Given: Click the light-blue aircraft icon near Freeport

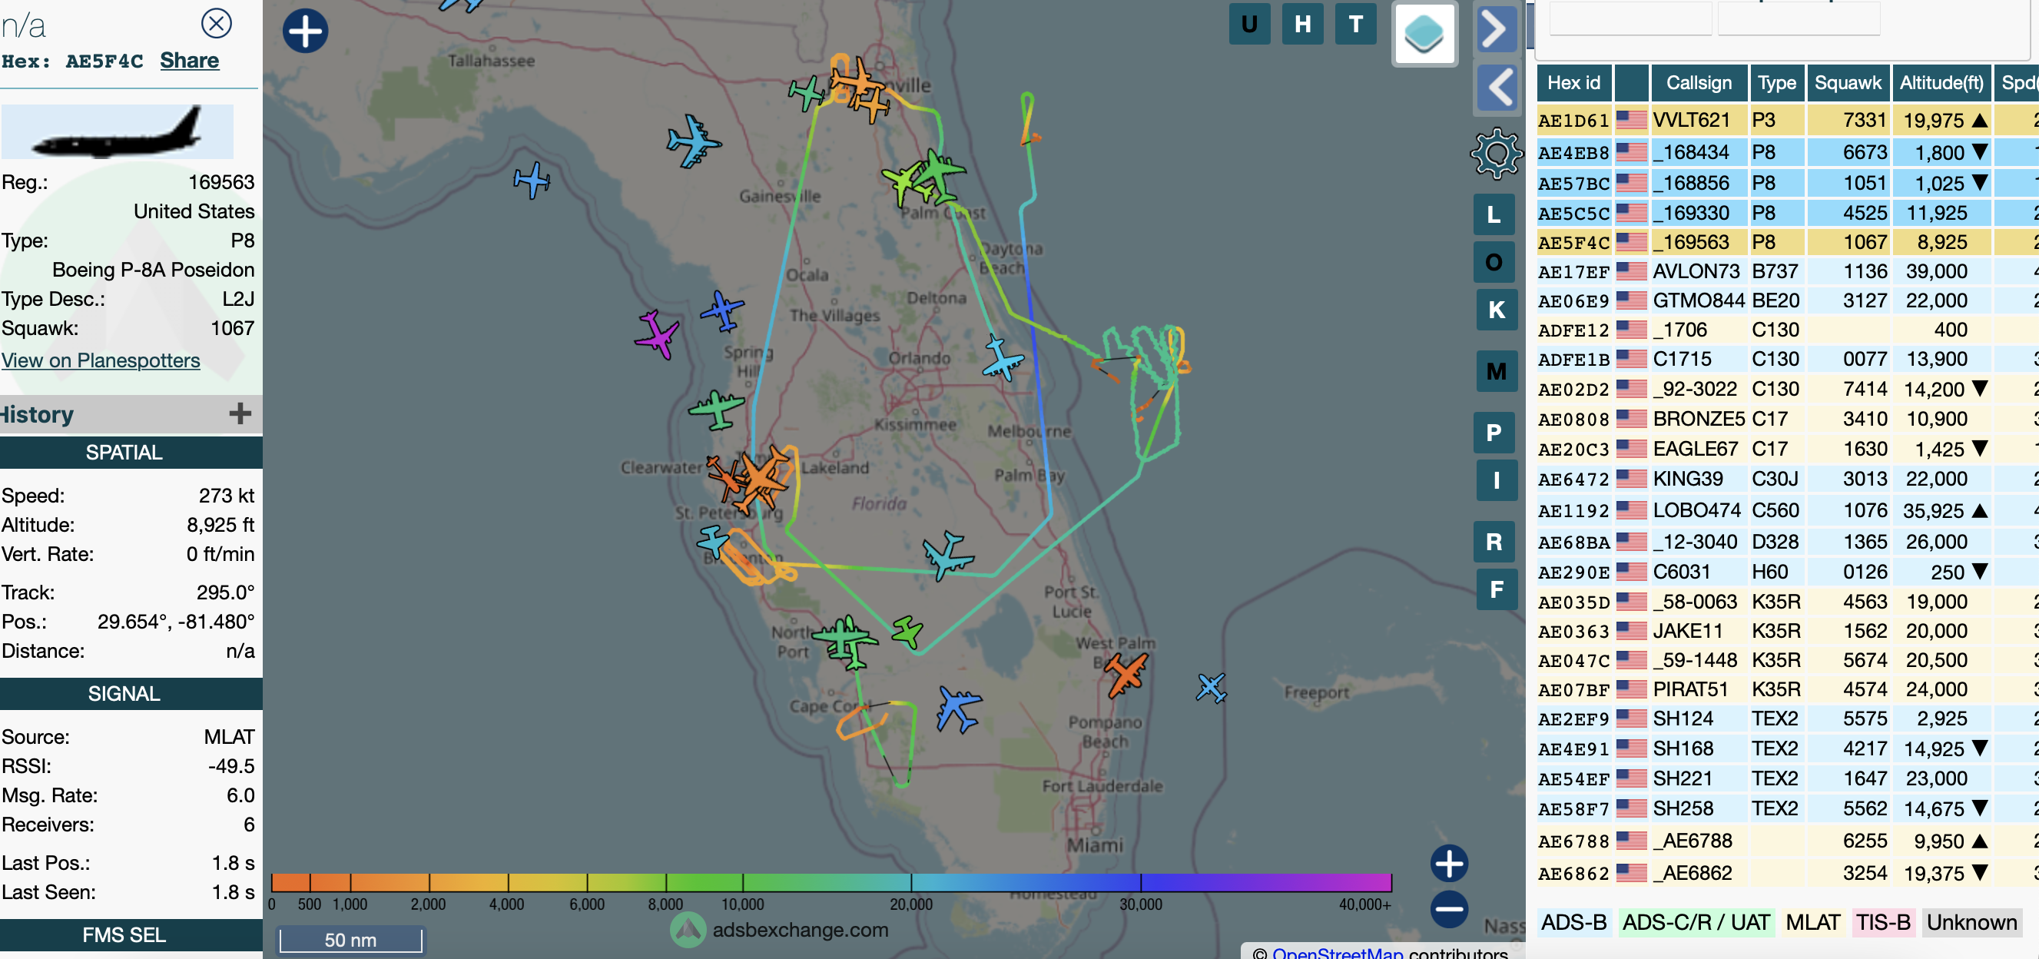Looking at the screenshot, I should 1212,688.
